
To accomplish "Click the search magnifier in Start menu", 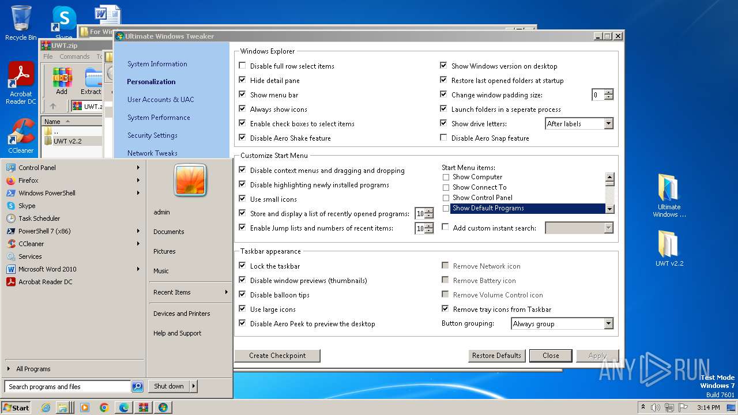I will point(137,387).
